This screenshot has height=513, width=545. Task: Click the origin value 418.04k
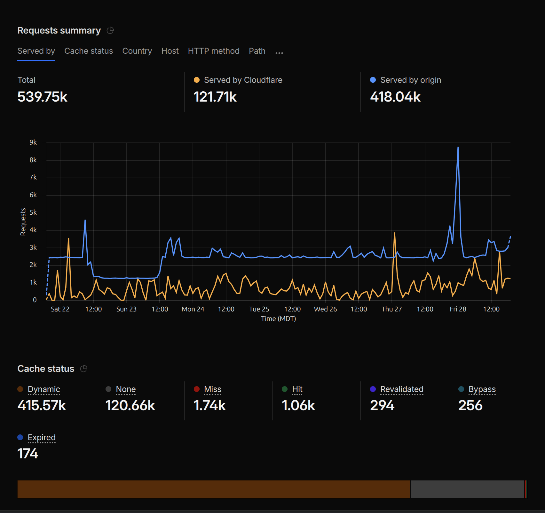[x=395, y=97]
